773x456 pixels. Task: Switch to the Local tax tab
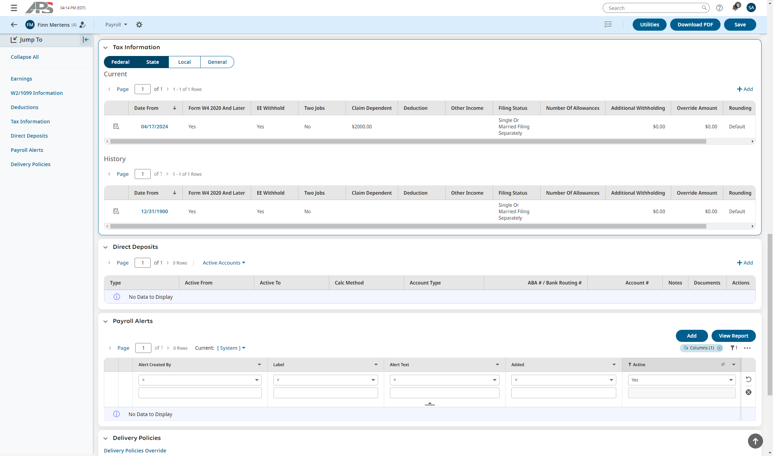[185, 62]
